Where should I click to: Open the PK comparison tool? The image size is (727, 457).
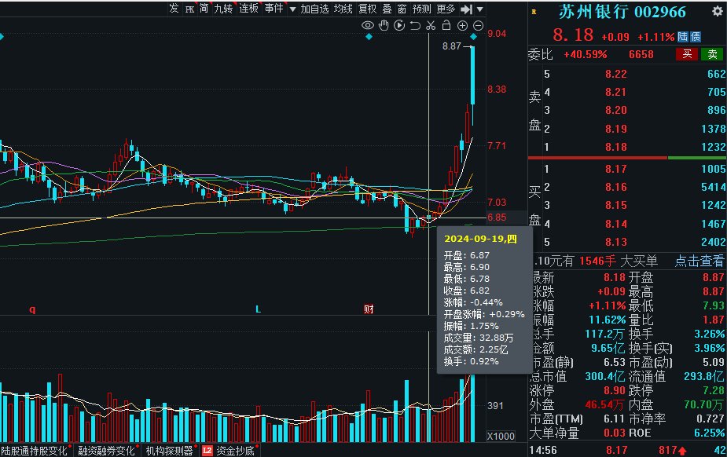tap(189, 9)
